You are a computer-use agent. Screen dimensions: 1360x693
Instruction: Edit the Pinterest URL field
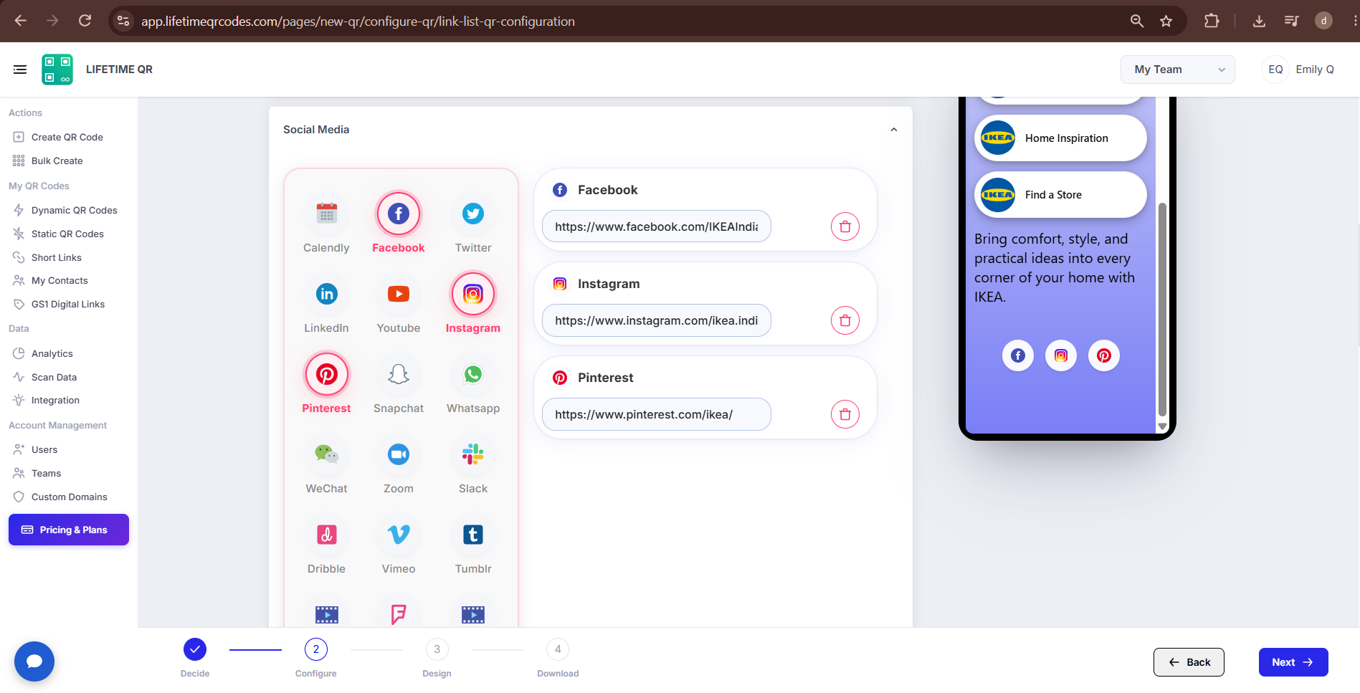pyautogui.click(x=656, y=414)
